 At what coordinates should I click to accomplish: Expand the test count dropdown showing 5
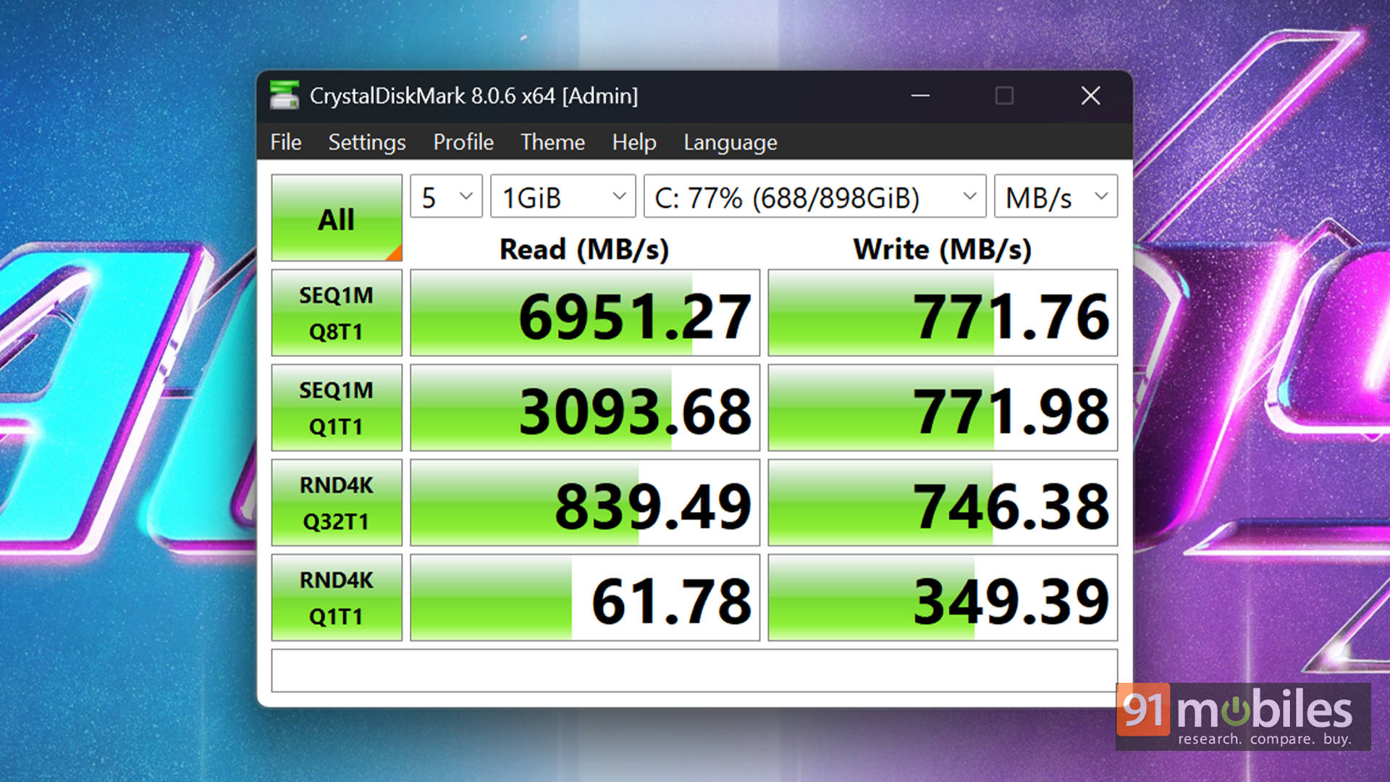[x=446, y=196]
